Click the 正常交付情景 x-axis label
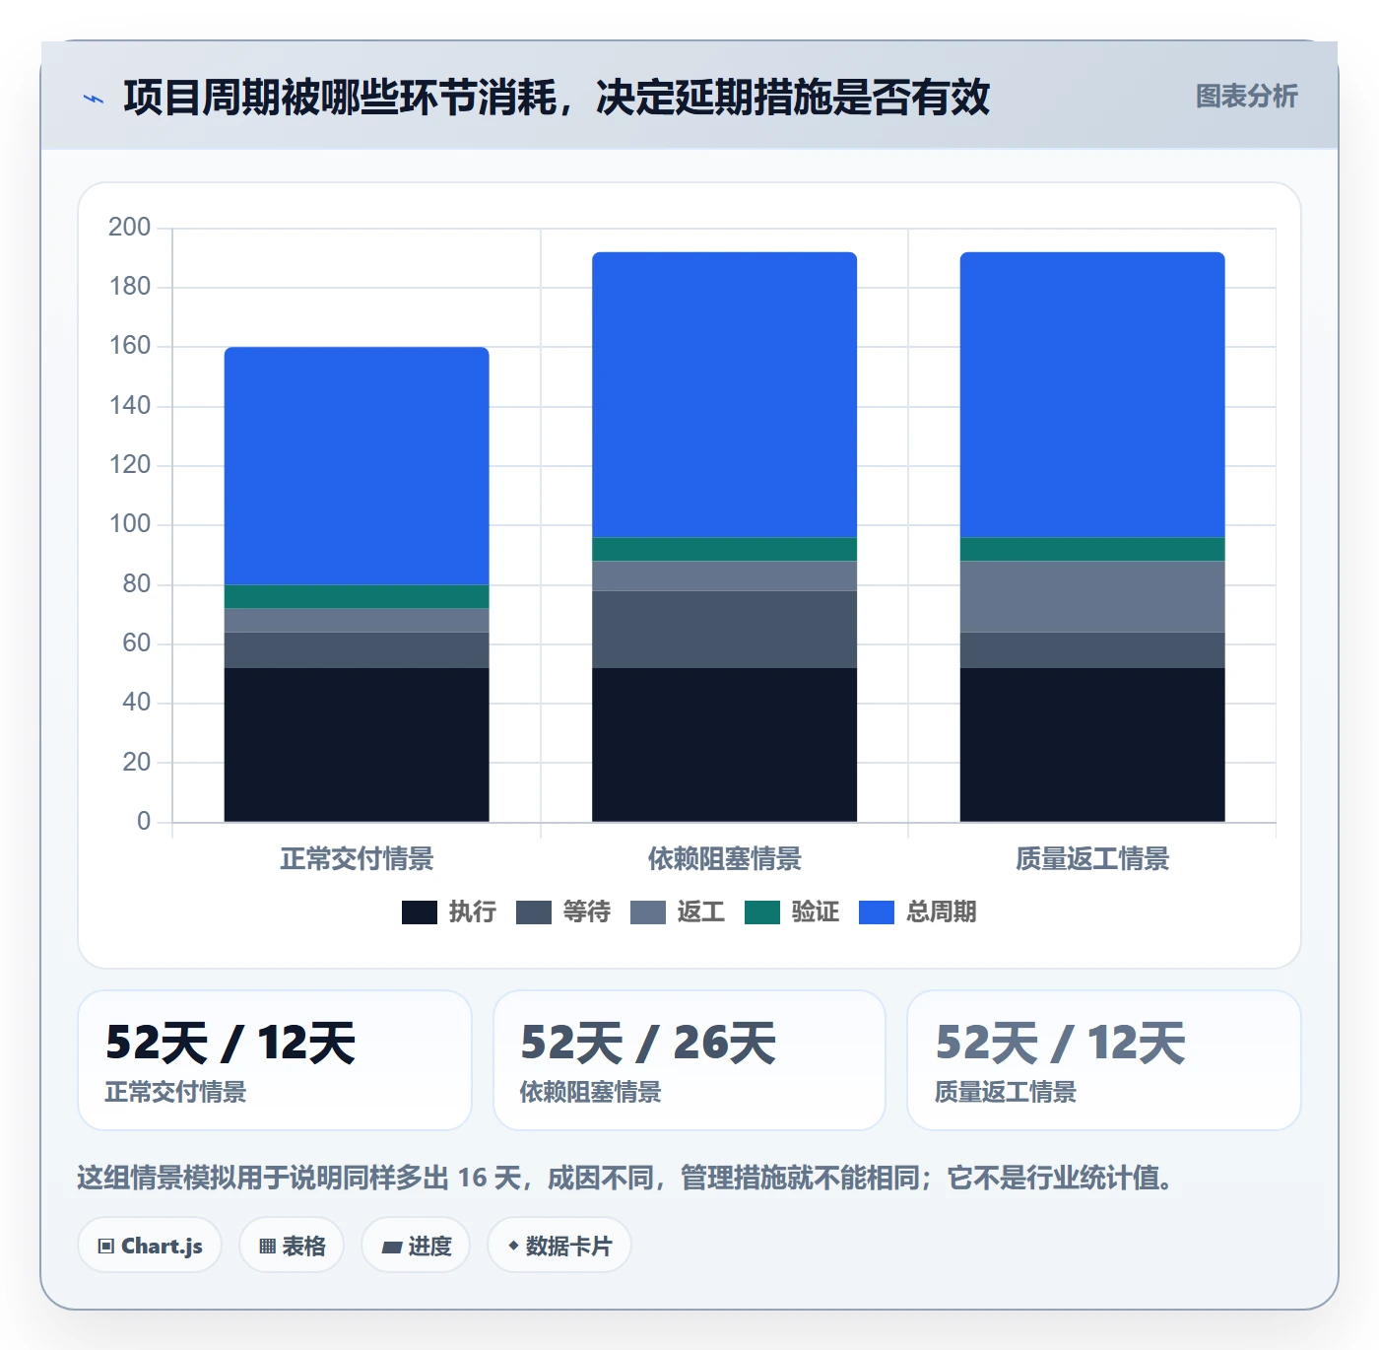 [357, 859]
